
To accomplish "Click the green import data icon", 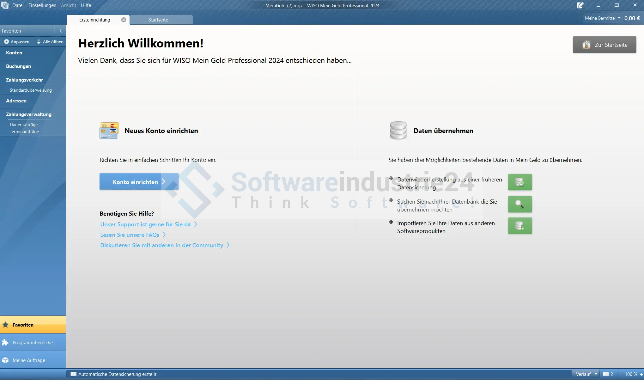I will pos(520,226).
